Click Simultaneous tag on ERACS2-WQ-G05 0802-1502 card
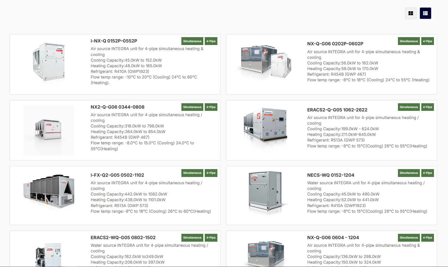Image resolution: width=448 pixels, height=267 pixels. tap(192, 237)
